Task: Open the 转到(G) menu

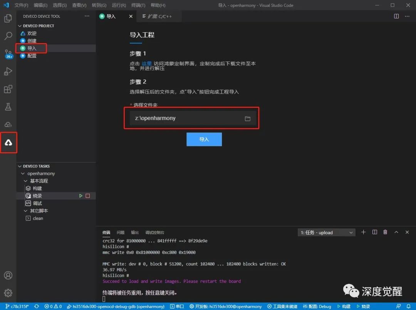Action: (99, 5)
